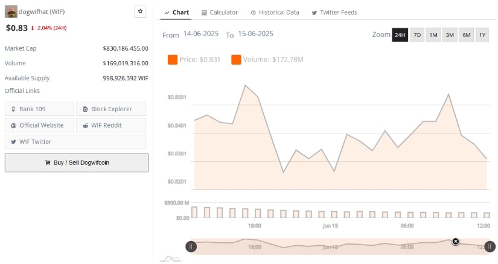Screen dimensions: 498x264
Task: Select the 1M zoom range
Action: pyautogui.click(x=433, y=35)
